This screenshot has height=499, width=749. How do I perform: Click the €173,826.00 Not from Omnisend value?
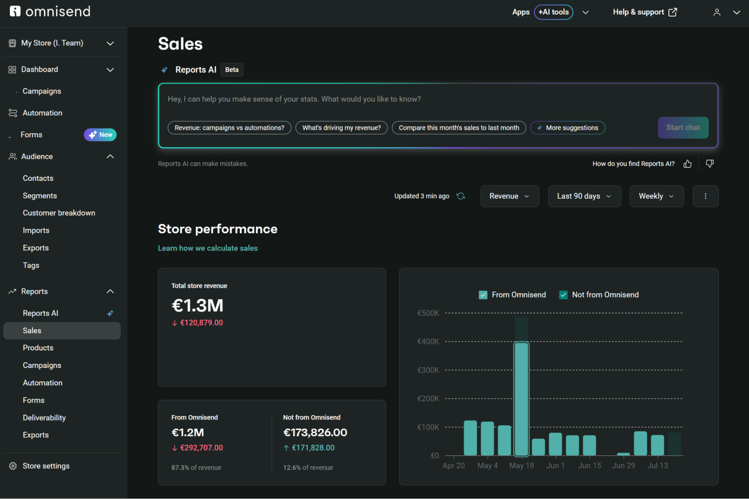point(315,433)
